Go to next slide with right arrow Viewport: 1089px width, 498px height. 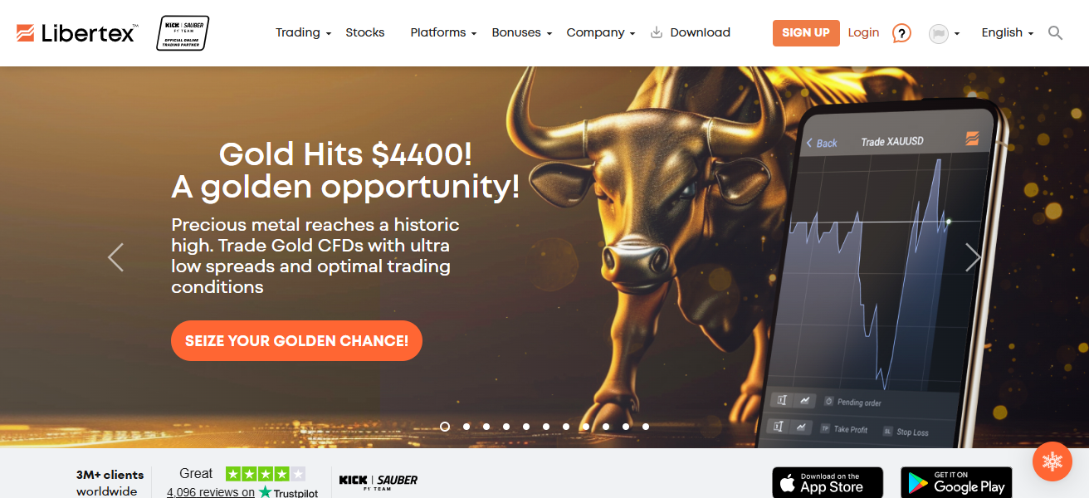pos(974,257)
